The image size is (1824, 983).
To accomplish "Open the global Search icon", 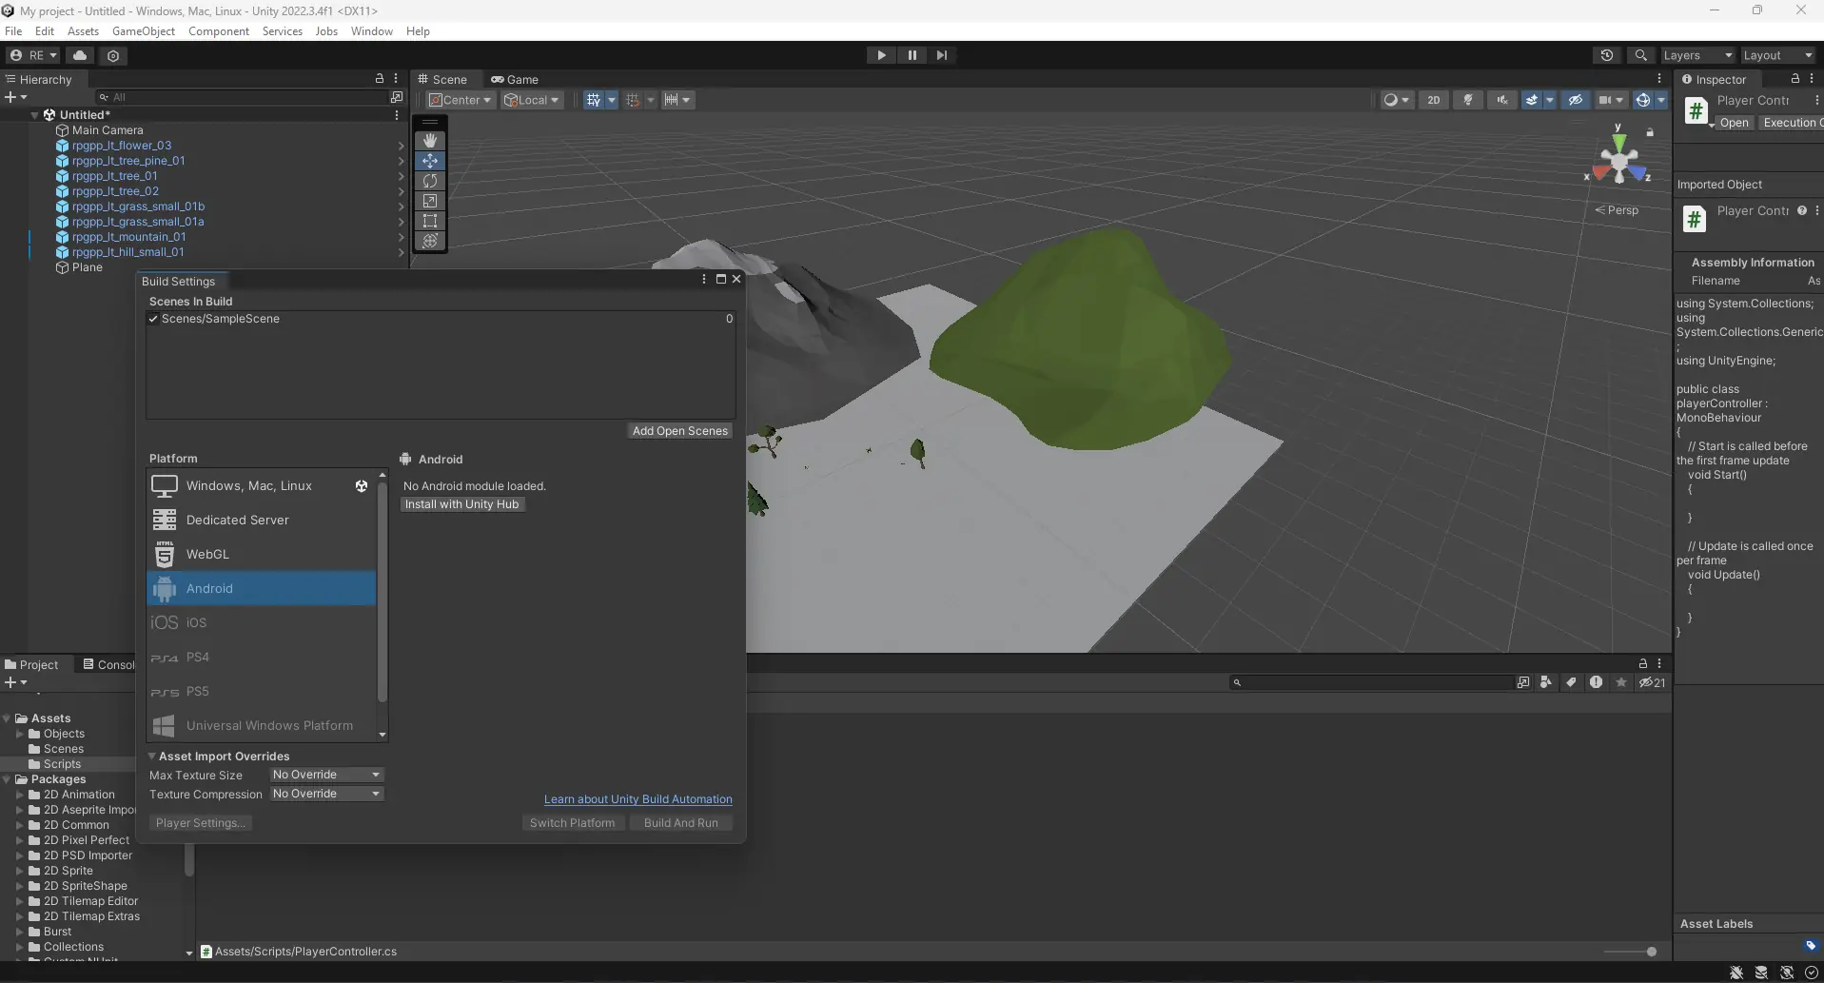I will coord(1640,55).
